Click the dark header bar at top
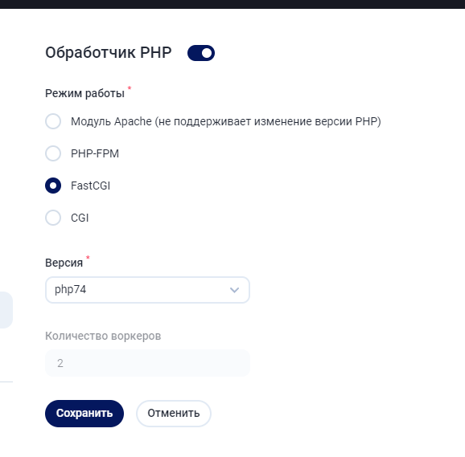Image resolution: width=465 pixels, height=457 pixels. [232, 4]
